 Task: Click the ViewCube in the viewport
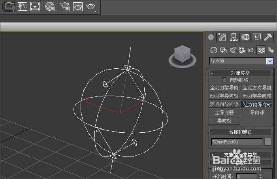click(x=182, y=54)
